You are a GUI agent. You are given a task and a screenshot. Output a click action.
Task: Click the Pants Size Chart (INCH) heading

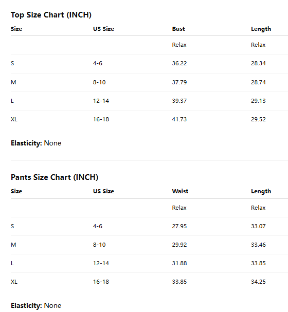[55, 177]
